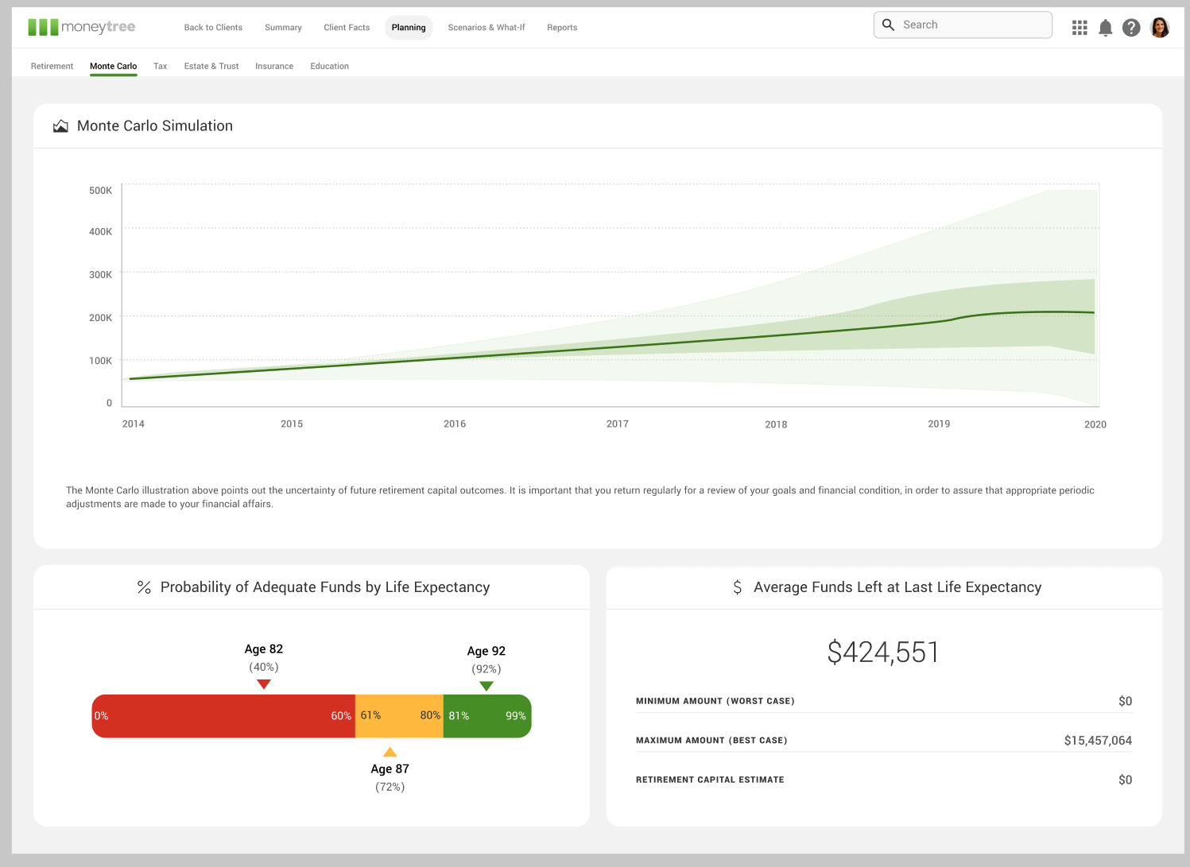Screen dimensions: 1190x867
Task: Select the Age 92 green marker triangle
Action: (486, 686)
